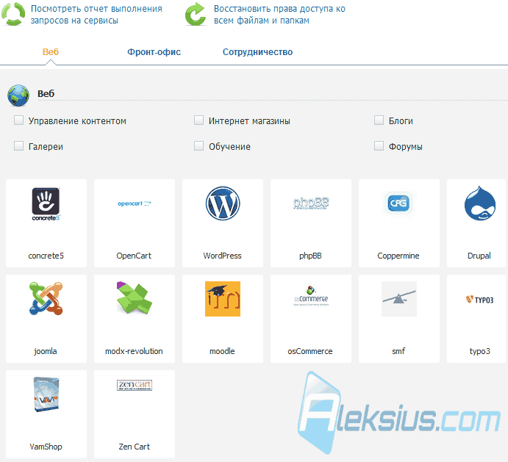Screen dimensions: 508x462
Task: Click the Coppermine name label
Action: (398, 256)
